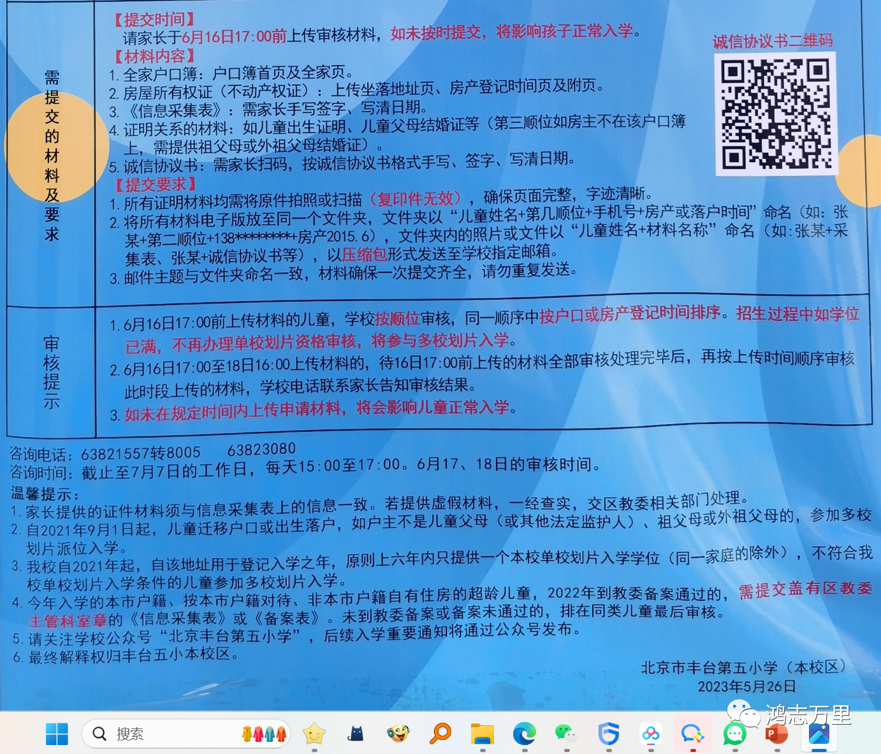The width and height of the screenshot is (881, 754).
Task: Click the phone number 63821557转8005
Action: pos(140,454)
